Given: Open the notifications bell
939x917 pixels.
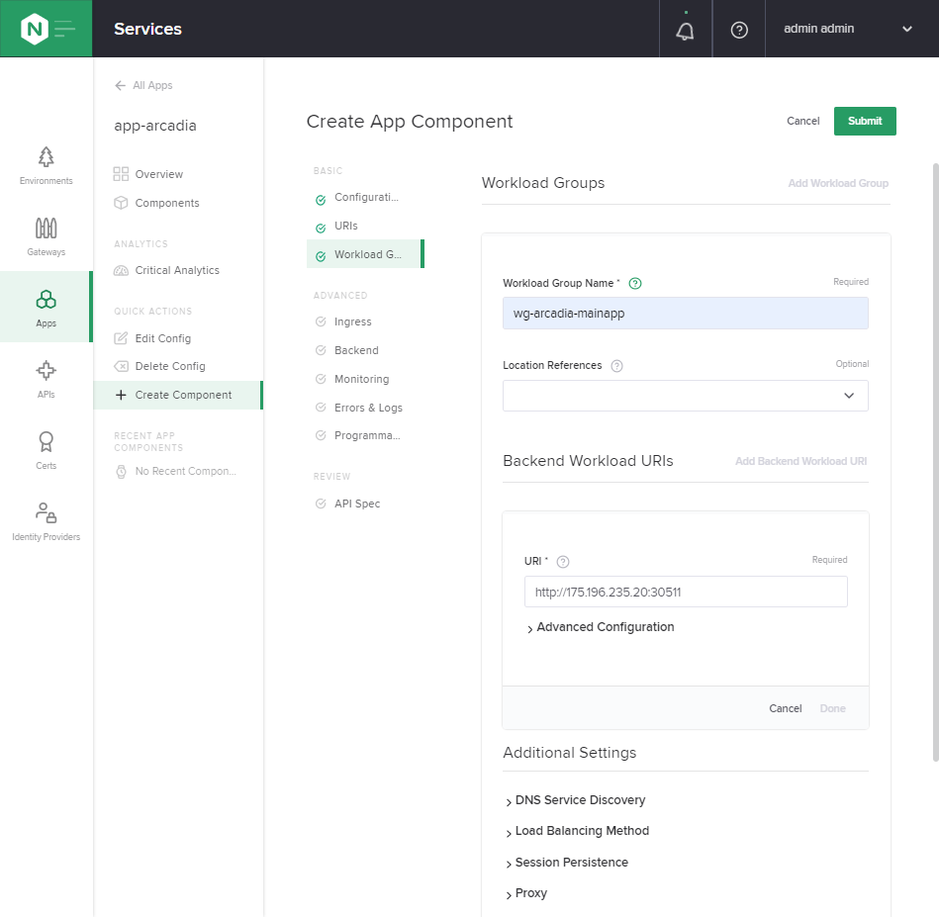Looking at the screenshot, I should point(685,30).
